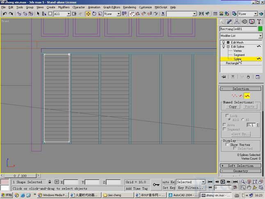Enable Show Vertex Numbers checkbox
This screenshot has width=265, height=199.
(x=227, y=144)
